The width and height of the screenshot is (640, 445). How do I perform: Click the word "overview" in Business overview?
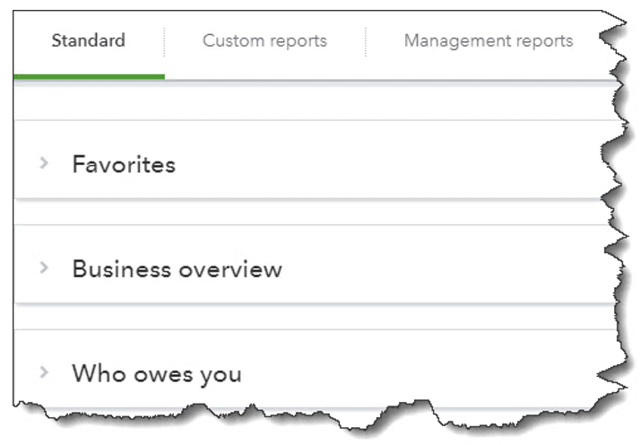pos(230,270)
